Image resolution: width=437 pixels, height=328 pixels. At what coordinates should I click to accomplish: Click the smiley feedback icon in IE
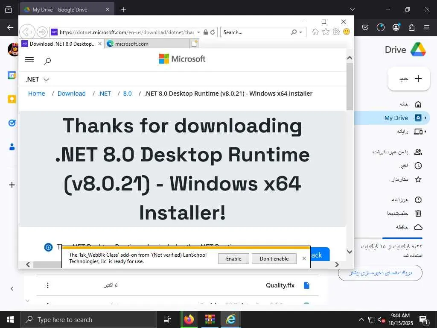coord(347,32)
